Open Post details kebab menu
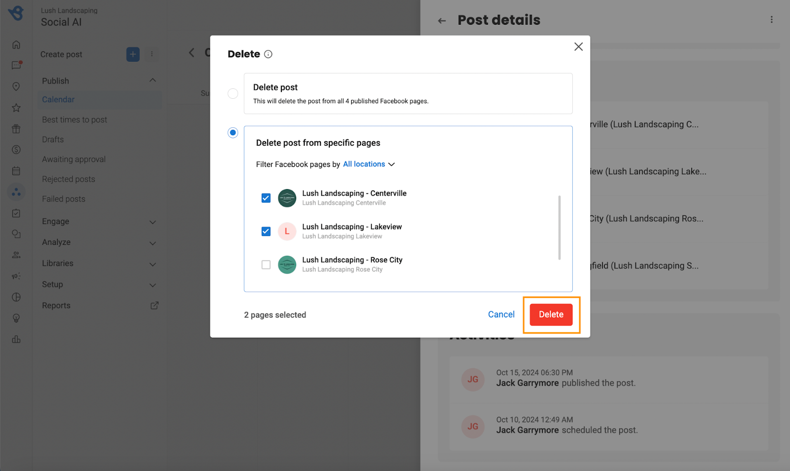 [771, 20]
